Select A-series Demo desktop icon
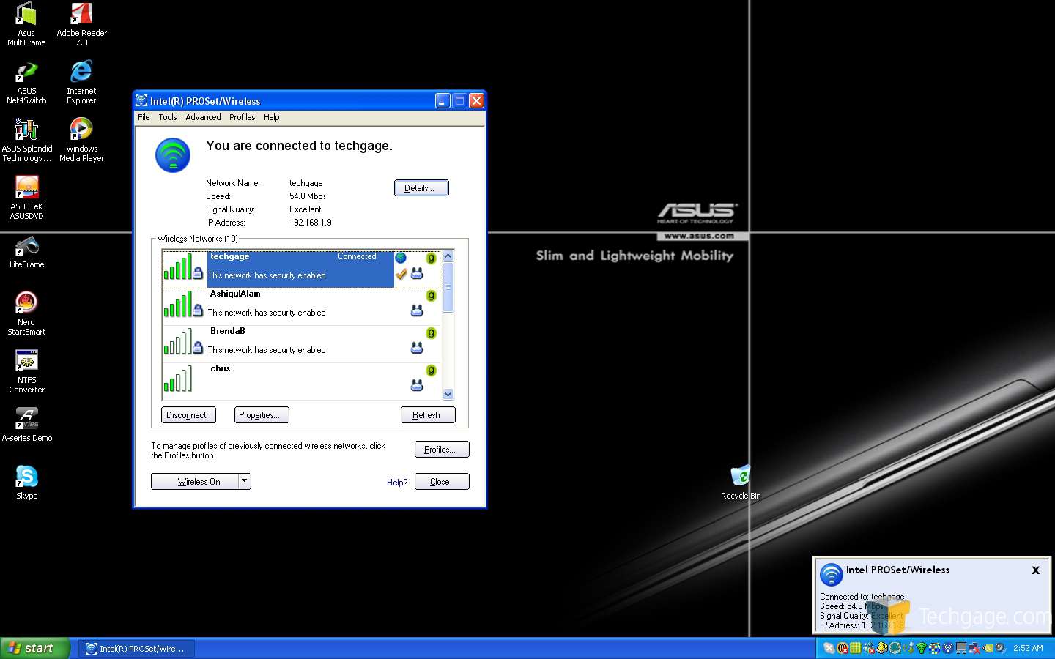Screen dimensions: 1055x659 click(x=26, y=425)
